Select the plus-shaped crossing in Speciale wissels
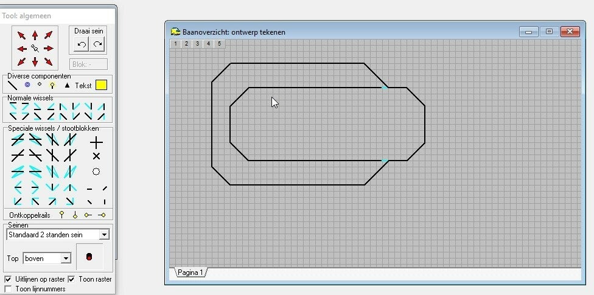594x295 pixels. click(96, 142)
